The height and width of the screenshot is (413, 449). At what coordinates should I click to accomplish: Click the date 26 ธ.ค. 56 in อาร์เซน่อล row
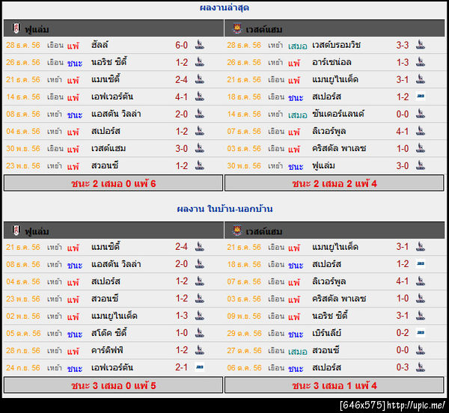(244, 62)
